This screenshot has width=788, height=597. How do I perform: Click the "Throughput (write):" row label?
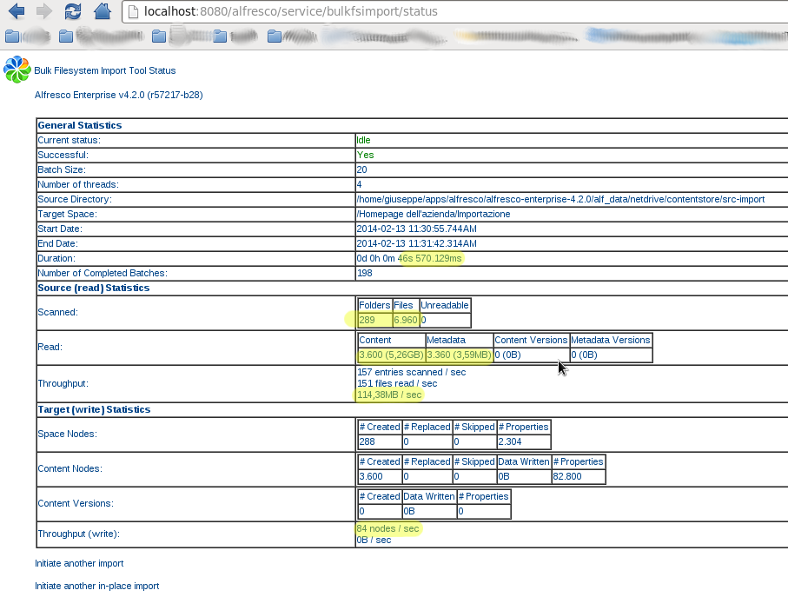click(79, 534)
